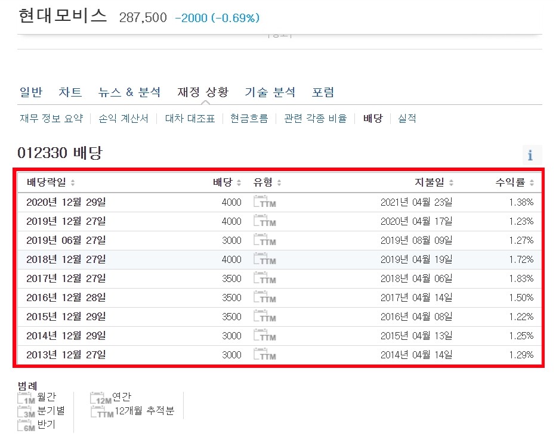Viewport: 556px width, 446px height.
Task: Click the -2000 (-0.69%) price change
Action: (217, 18)
